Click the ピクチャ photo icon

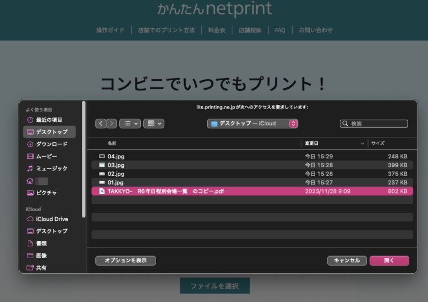(x=30, y=193)
